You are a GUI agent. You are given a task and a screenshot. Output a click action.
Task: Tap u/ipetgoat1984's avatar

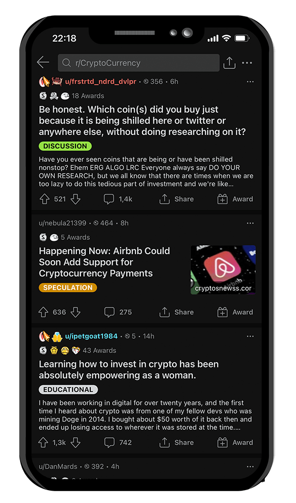tap(48, 336)
